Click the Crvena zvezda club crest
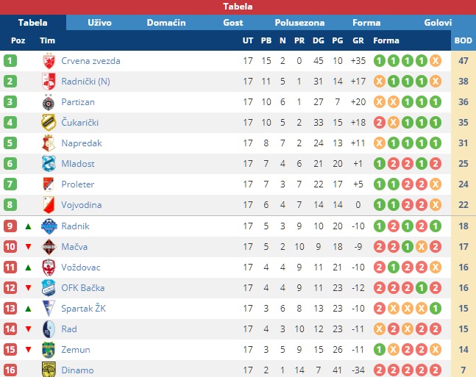Screen dimensions: 476x377 49,61
